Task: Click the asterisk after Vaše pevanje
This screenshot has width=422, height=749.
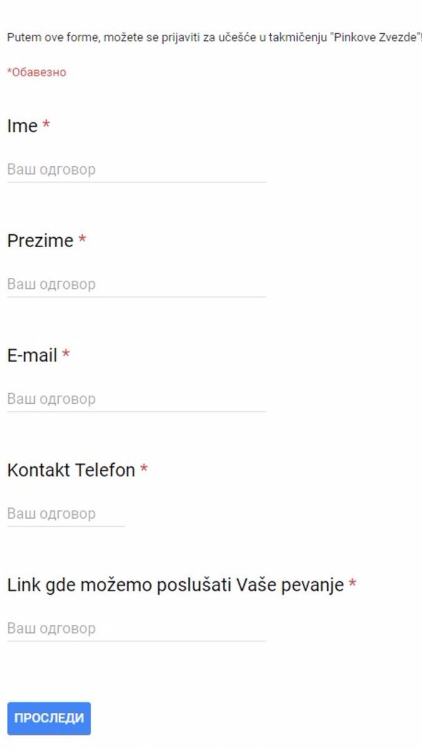Action: click(x=352, y=584)
